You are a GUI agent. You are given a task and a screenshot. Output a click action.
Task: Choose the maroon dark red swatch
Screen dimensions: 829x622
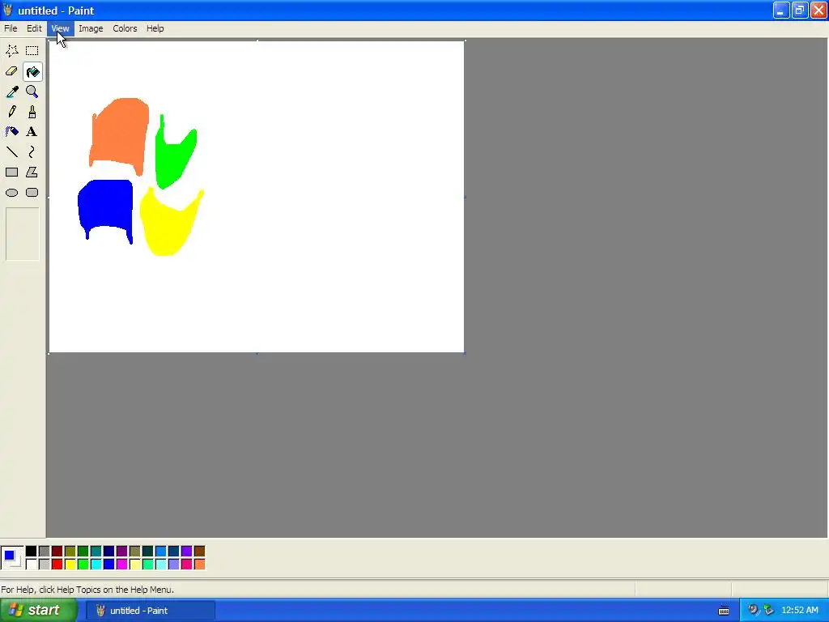(x=57, y=551)
